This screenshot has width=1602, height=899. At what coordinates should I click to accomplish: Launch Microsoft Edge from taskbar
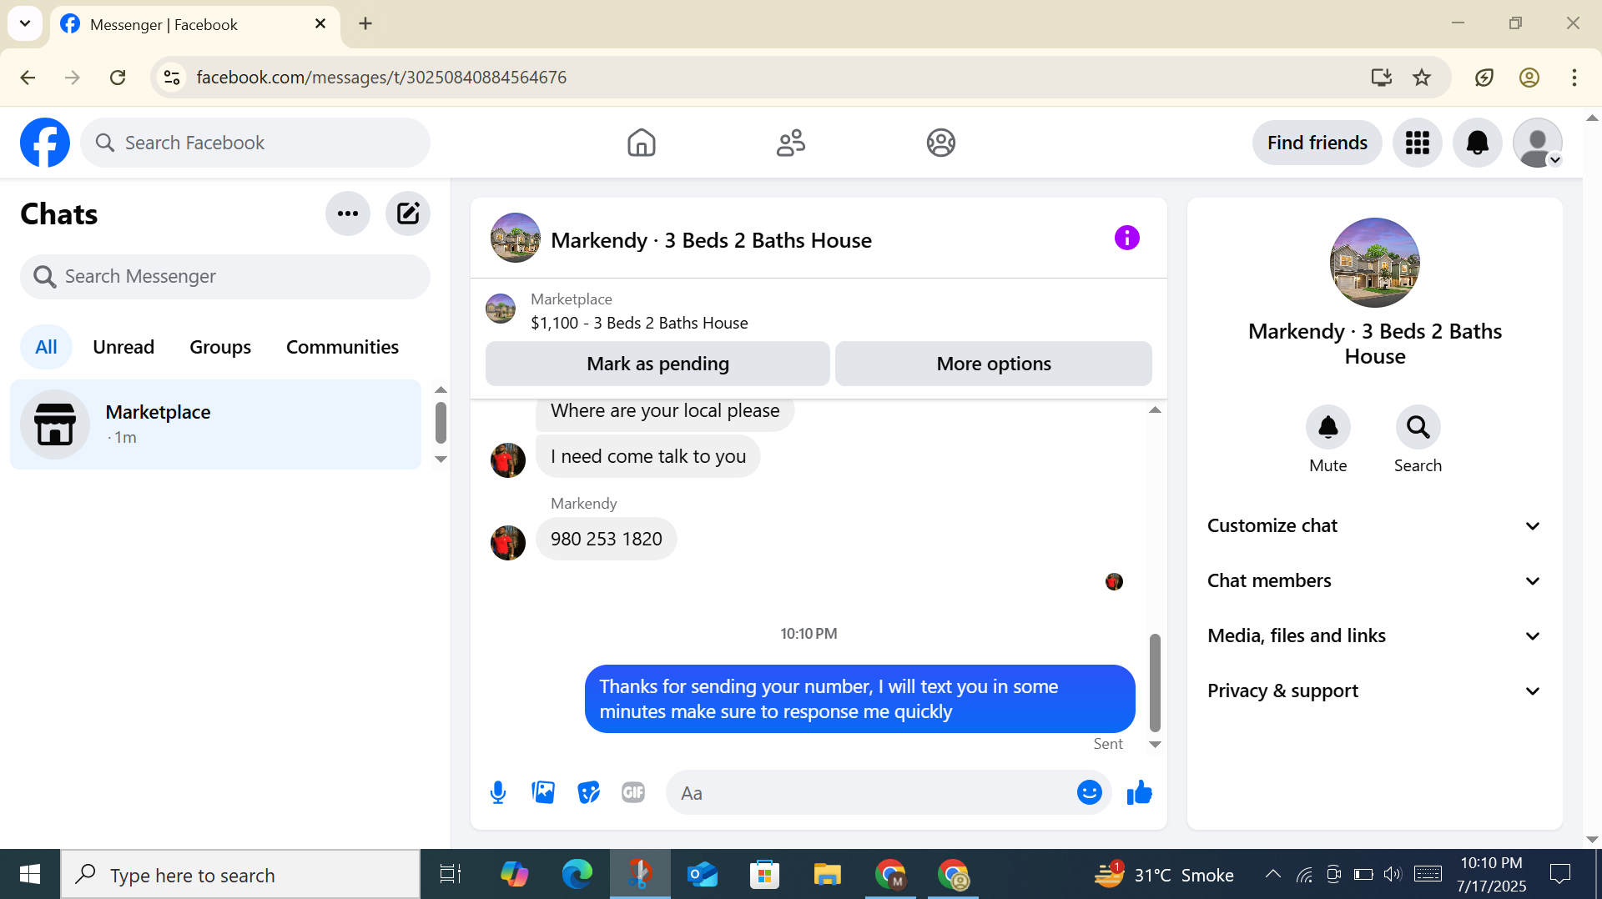(x=577, y=874)
